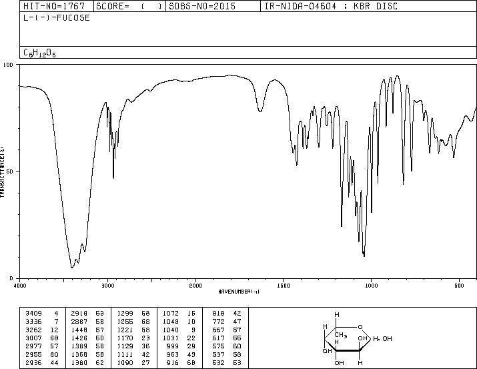This screenshot has width=477, height=369.
Task: Click the 1000 wavenumber axis label
Action: pos(371,286)
